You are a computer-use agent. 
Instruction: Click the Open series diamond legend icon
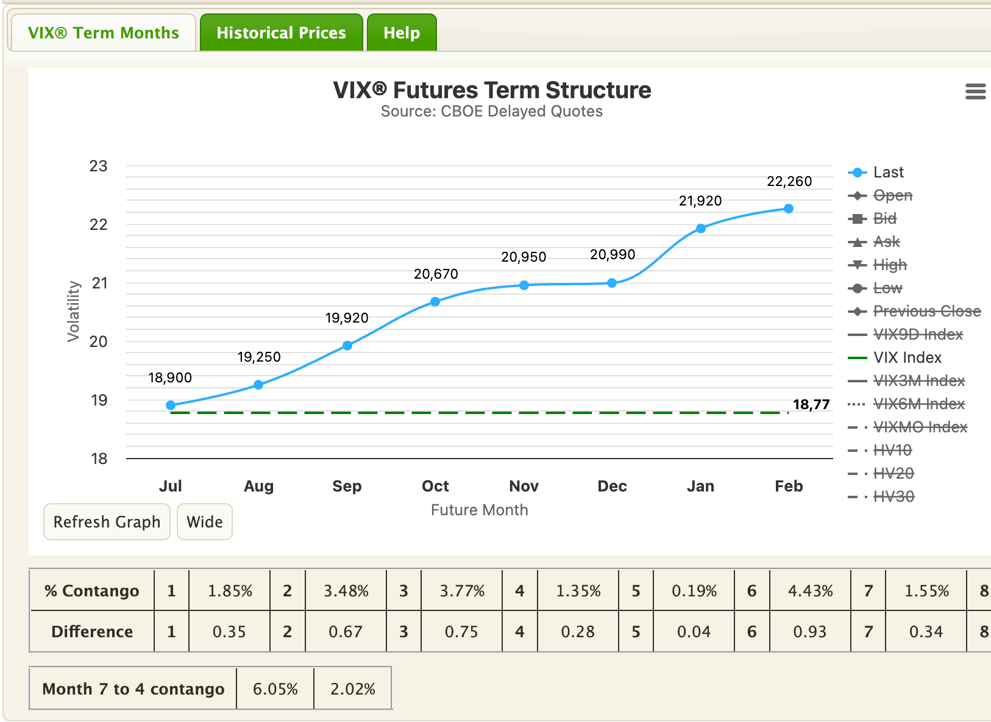click(x=857, y=196)
